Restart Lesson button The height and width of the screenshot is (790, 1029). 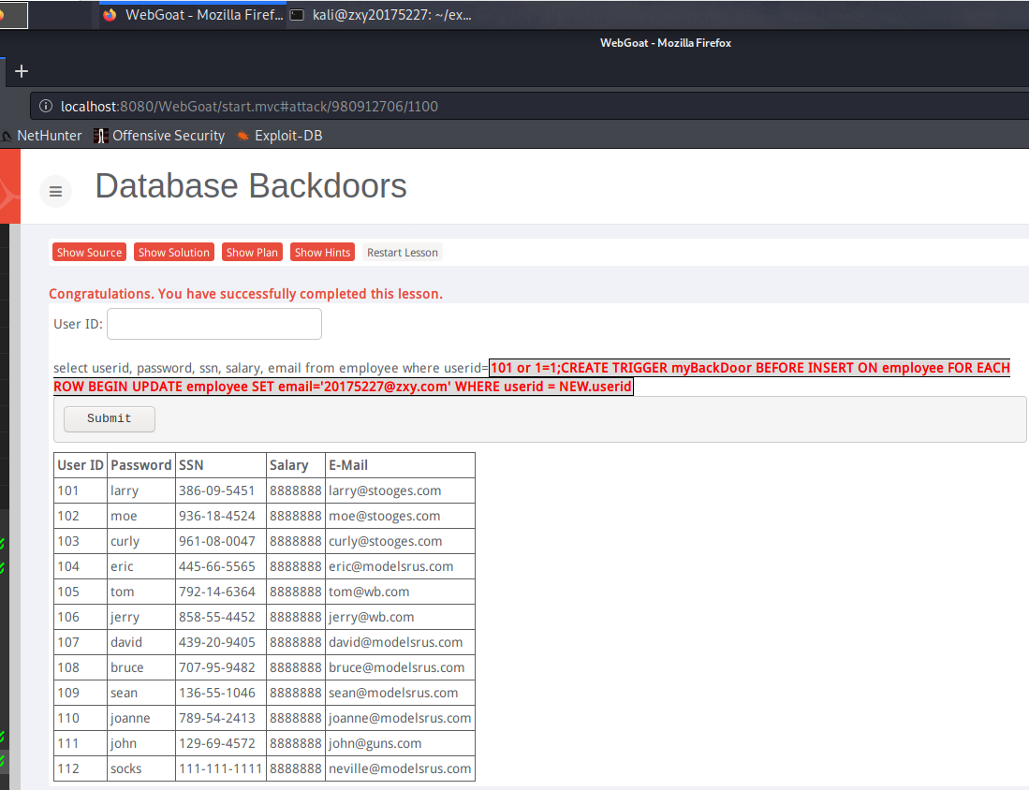(x=403, y=253)
